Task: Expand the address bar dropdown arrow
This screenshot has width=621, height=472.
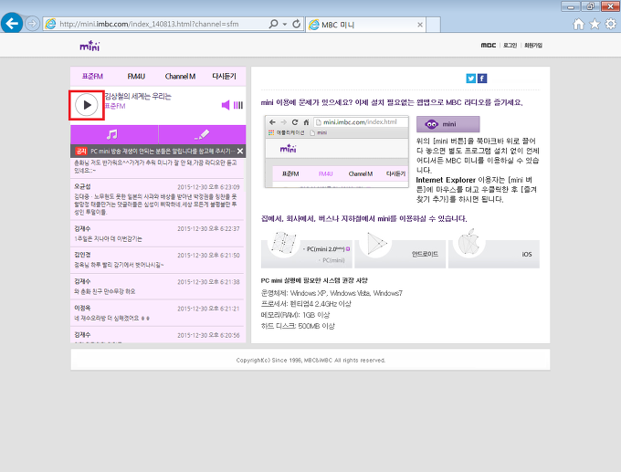Action: [x=285, y=24]
